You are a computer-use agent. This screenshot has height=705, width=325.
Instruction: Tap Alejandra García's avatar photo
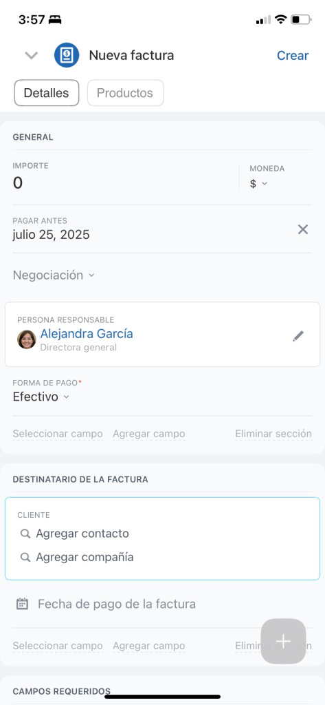tap(27, 339)
